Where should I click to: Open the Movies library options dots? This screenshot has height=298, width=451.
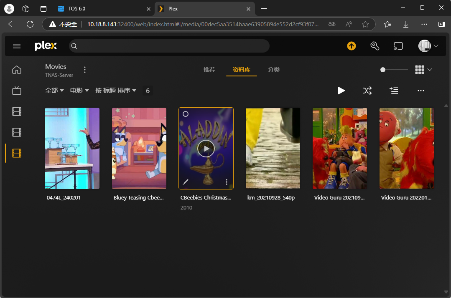(84, 70)
